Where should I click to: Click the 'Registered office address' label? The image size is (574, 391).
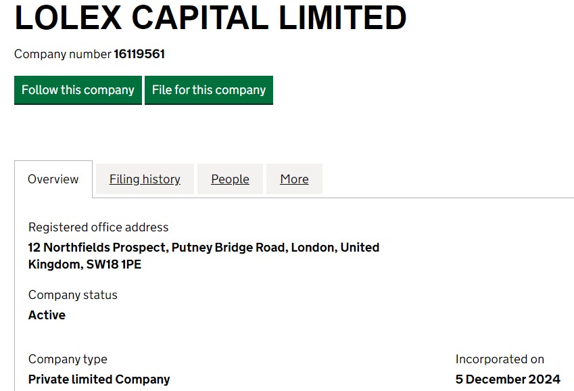98,227
